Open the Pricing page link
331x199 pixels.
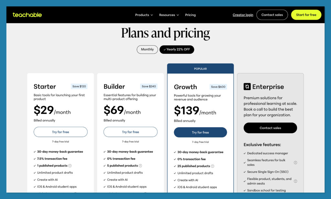tap(190, 15)
